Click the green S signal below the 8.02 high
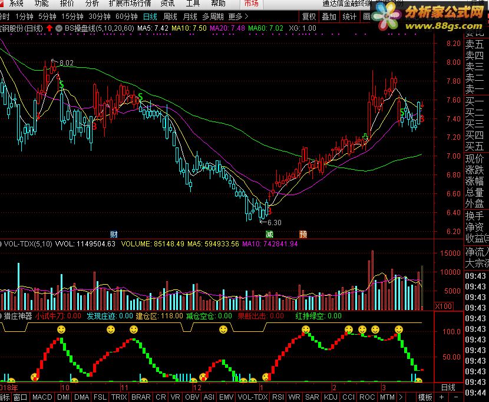This screenshot has height=402, width=489. click(x=61, y=84)
